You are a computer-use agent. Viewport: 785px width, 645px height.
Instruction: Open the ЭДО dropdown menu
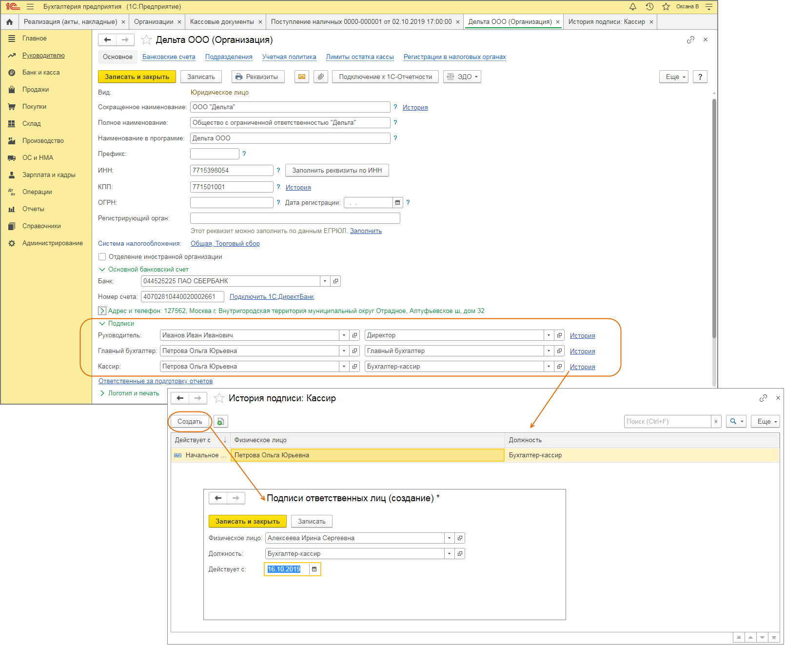(x=462, y=77)
